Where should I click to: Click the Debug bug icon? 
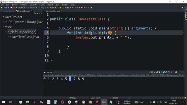(x=34, y=8)
